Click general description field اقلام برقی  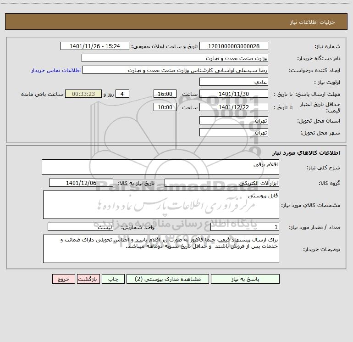[x=160, y=167]
